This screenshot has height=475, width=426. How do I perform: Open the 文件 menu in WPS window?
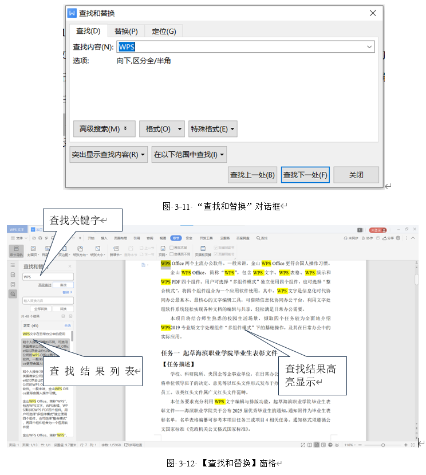pyautogui.click(x=19, y=238)
